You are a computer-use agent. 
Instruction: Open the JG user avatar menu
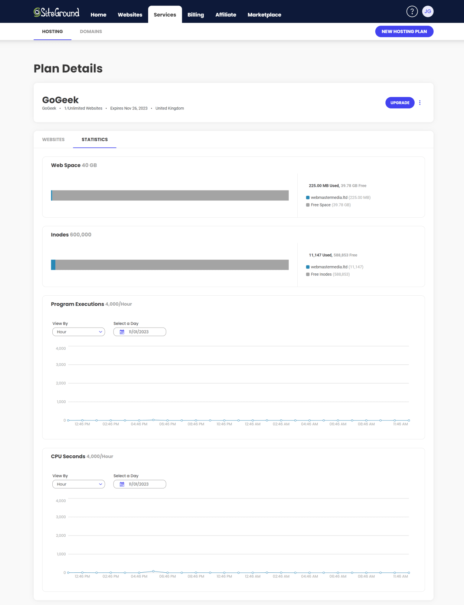pos(428,12)
